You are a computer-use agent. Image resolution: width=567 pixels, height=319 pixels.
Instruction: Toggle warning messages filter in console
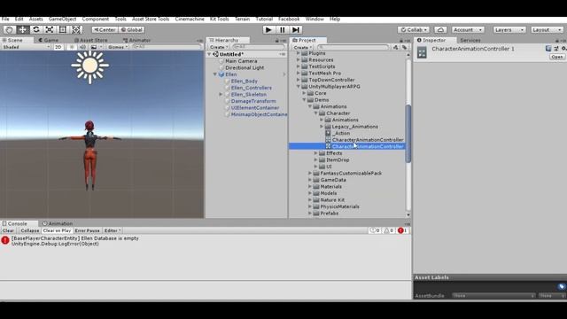coord(389,230)
